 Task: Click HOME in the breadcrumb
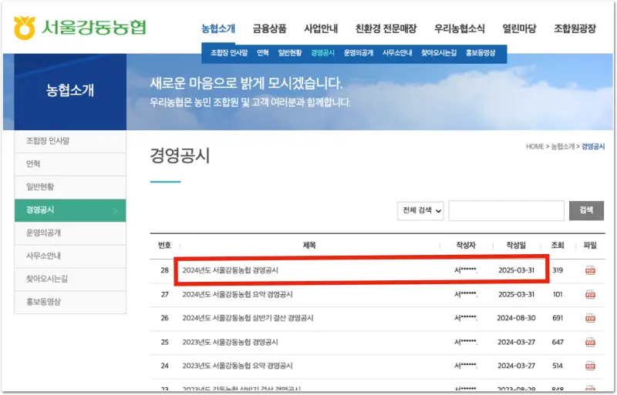(x=534, y=146)
